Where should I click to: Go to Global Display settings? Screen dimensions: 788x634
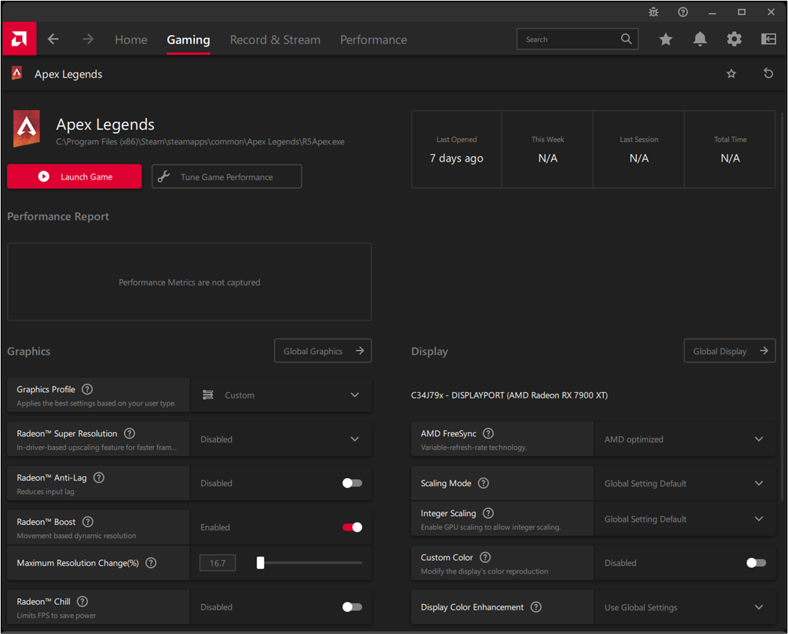click(729, 351)
